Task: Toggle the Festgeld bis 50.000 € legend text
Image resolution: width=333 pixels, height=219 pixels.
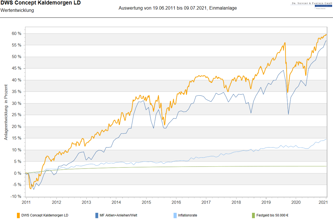Action: [x=272, y=215]
